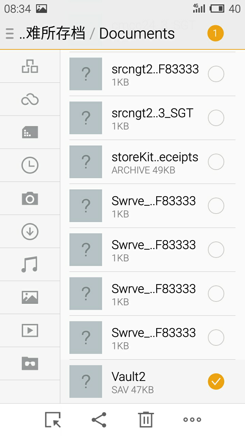Open the videos category icon
This screenshot has height=436, width=245.
click(x=30, y=330)
